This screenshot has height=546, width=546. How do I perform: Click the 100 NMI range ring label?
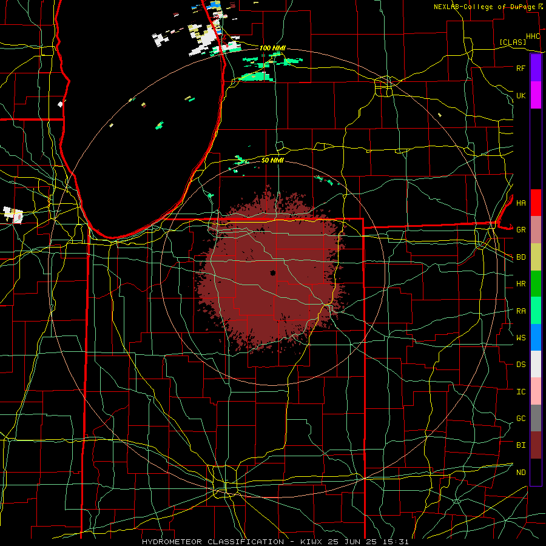pos(272,48)
